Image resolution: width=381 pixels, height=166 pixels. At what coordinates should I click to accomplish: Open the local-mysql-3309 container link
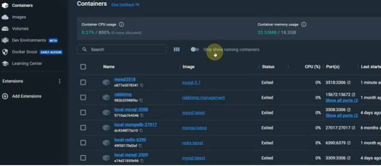click(x=131, y=155)
